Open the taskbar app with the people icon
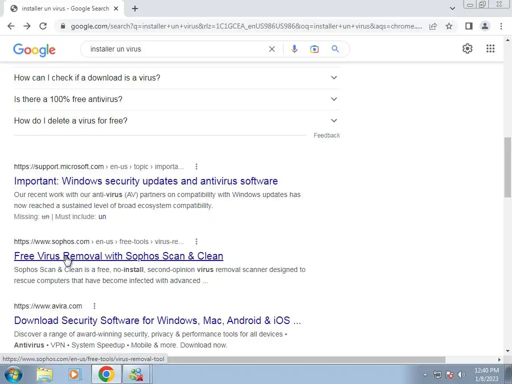Image resolution: width=512 pixels, height=384 pixels. coord(136,374)
